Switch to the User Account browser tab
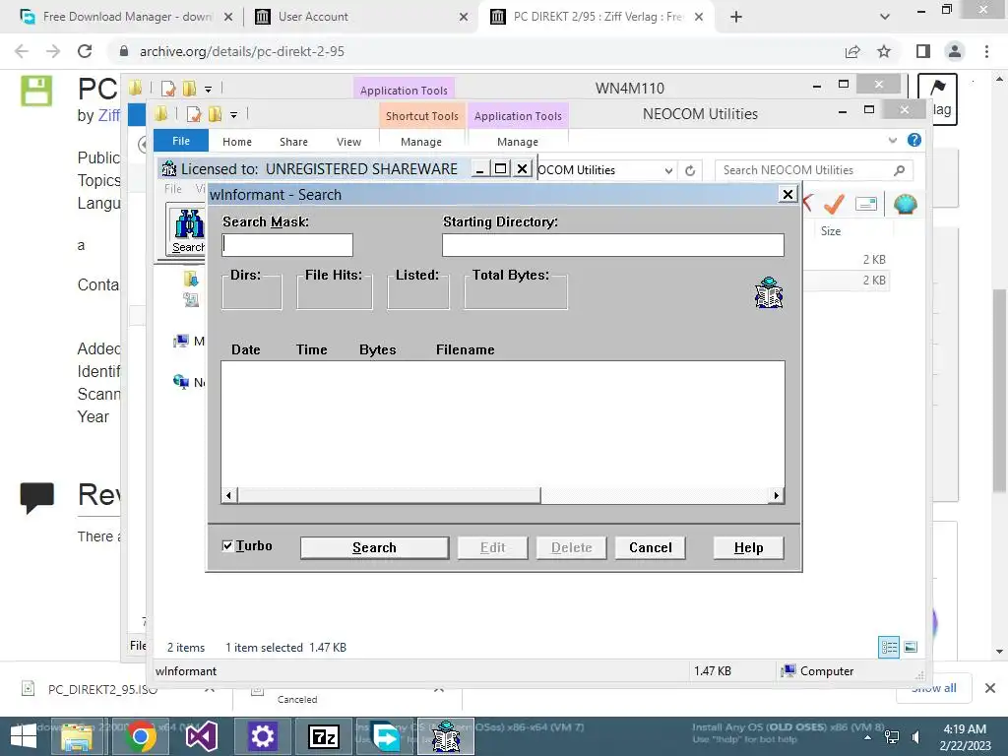Image resolution: width=1008 pixels, height=756 pixels. (362, 17)
